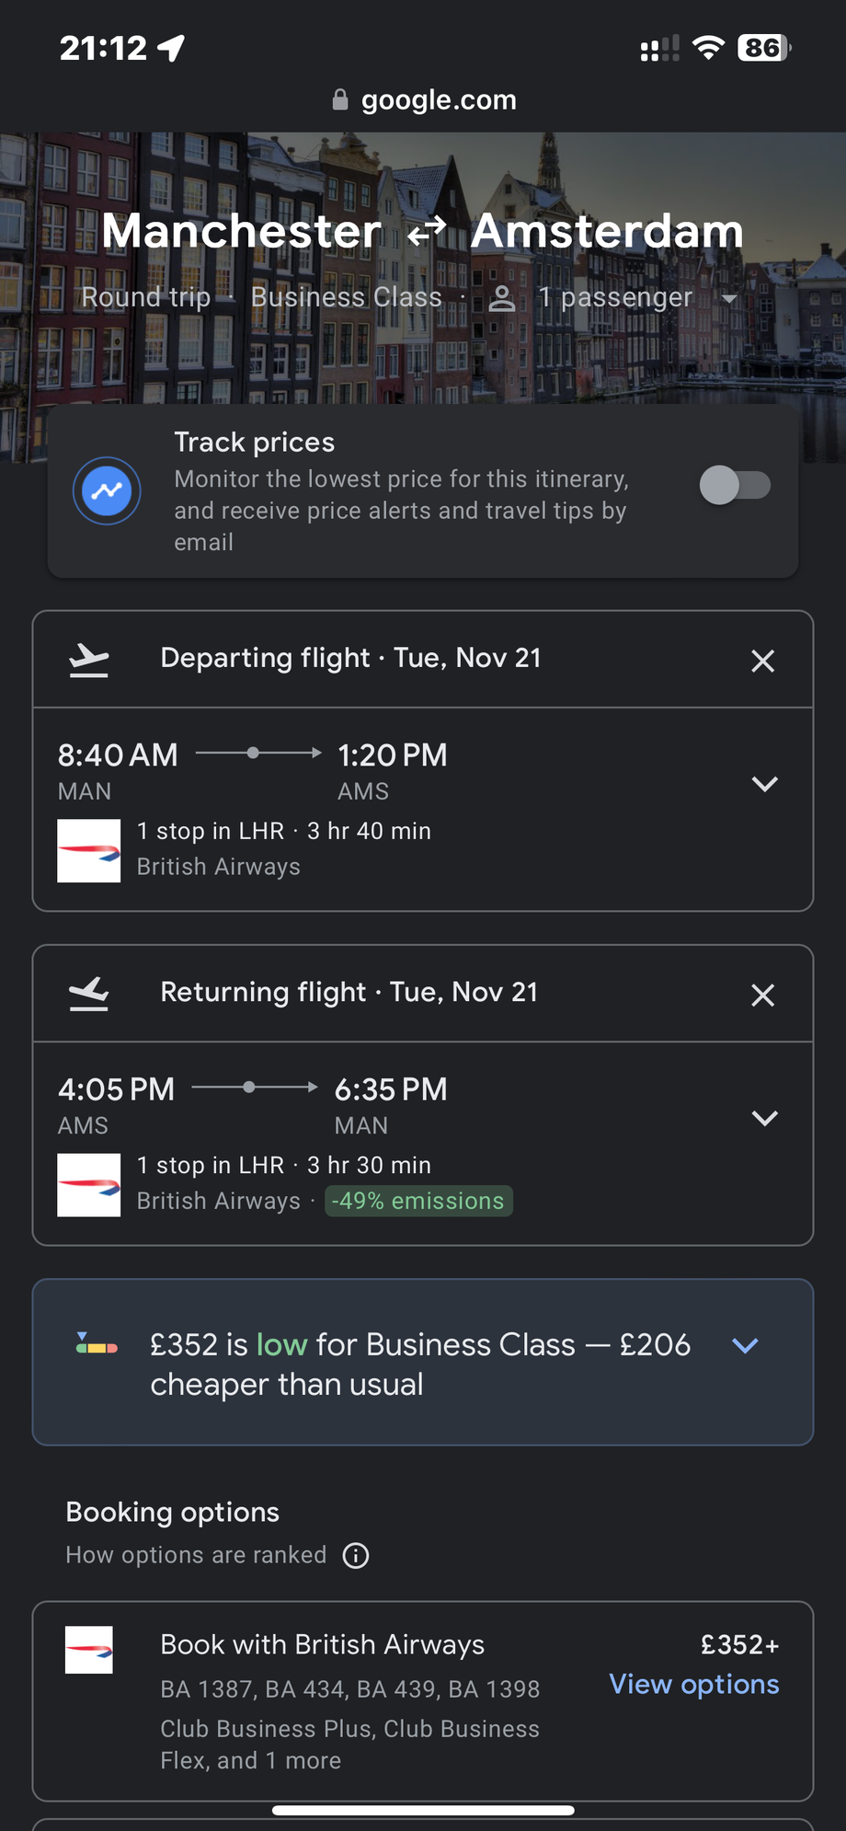846x1831 pixels.
Task: Click the price tracking graph icon
Action: (x=107, y=490)
